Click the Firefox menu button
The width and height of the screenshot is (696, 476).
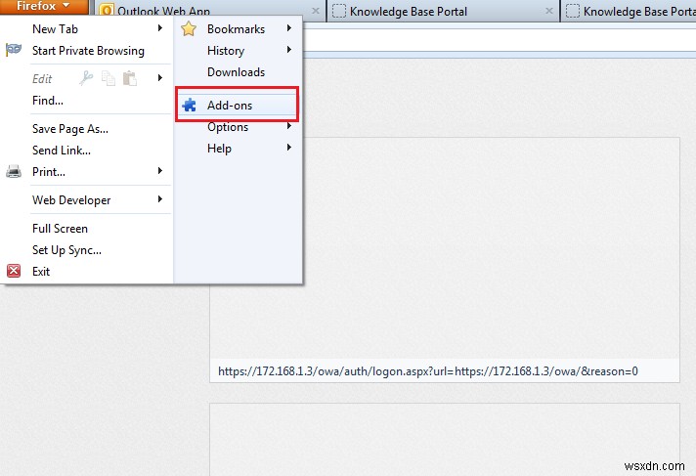pos(43,6)
